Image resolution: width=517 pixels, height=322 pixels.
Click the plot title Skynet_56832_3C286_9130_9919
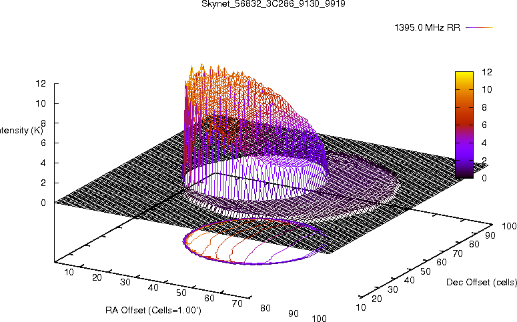[x=274, y=4]
